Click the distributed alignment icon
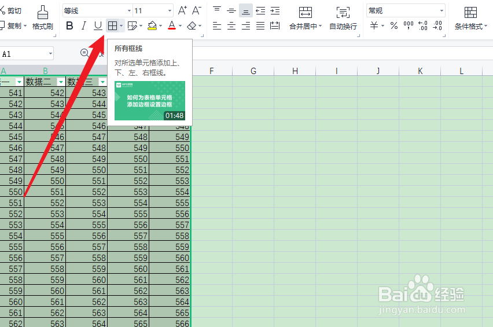493x327 pixels. (x=275, y=26)
